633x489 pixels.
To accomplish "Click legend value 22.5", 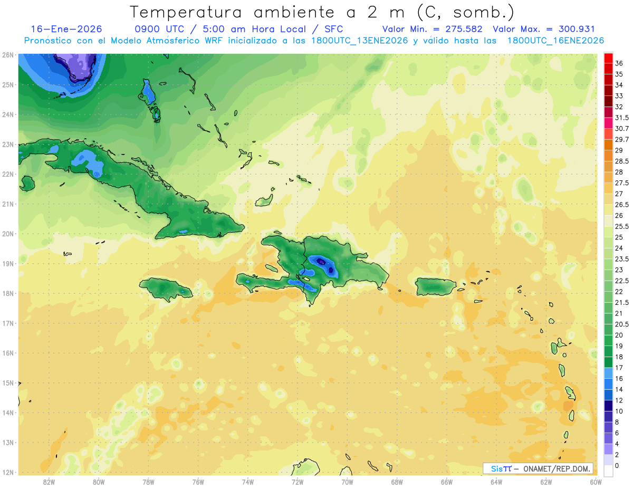I will [622, 281].
